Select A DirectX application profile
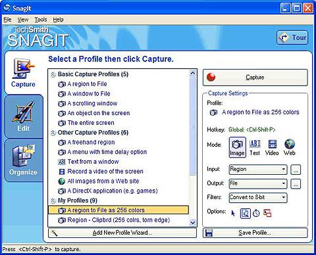The height and width of the screenshot is (255, 316). 118,191
